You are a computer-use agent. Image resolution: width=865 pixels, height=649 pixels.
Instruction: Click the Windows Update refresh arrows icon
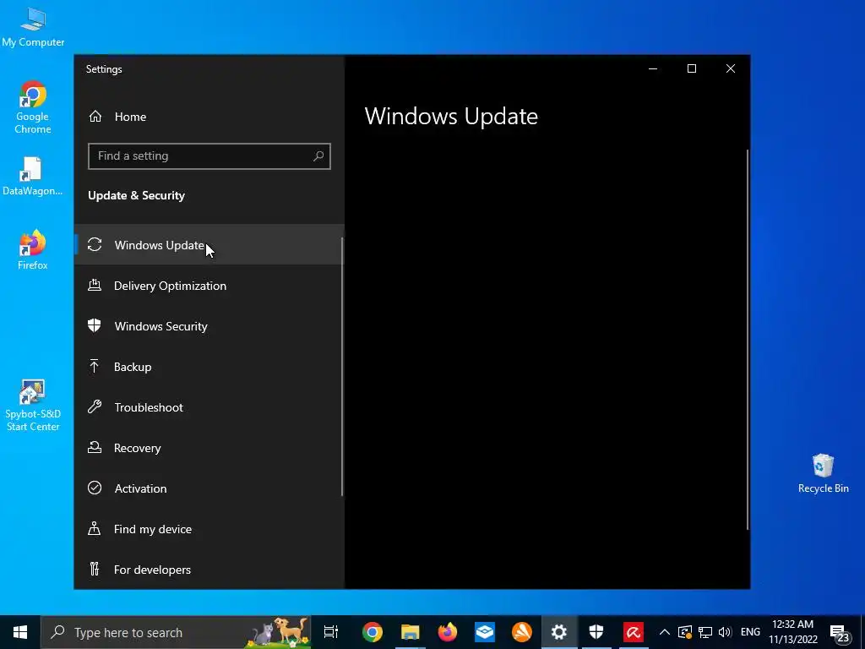click(95, 244)
